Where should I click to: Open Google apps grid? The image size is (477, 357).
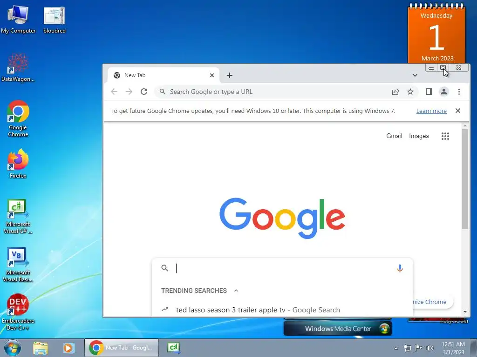pyautogui.click(x=445, y=136)
